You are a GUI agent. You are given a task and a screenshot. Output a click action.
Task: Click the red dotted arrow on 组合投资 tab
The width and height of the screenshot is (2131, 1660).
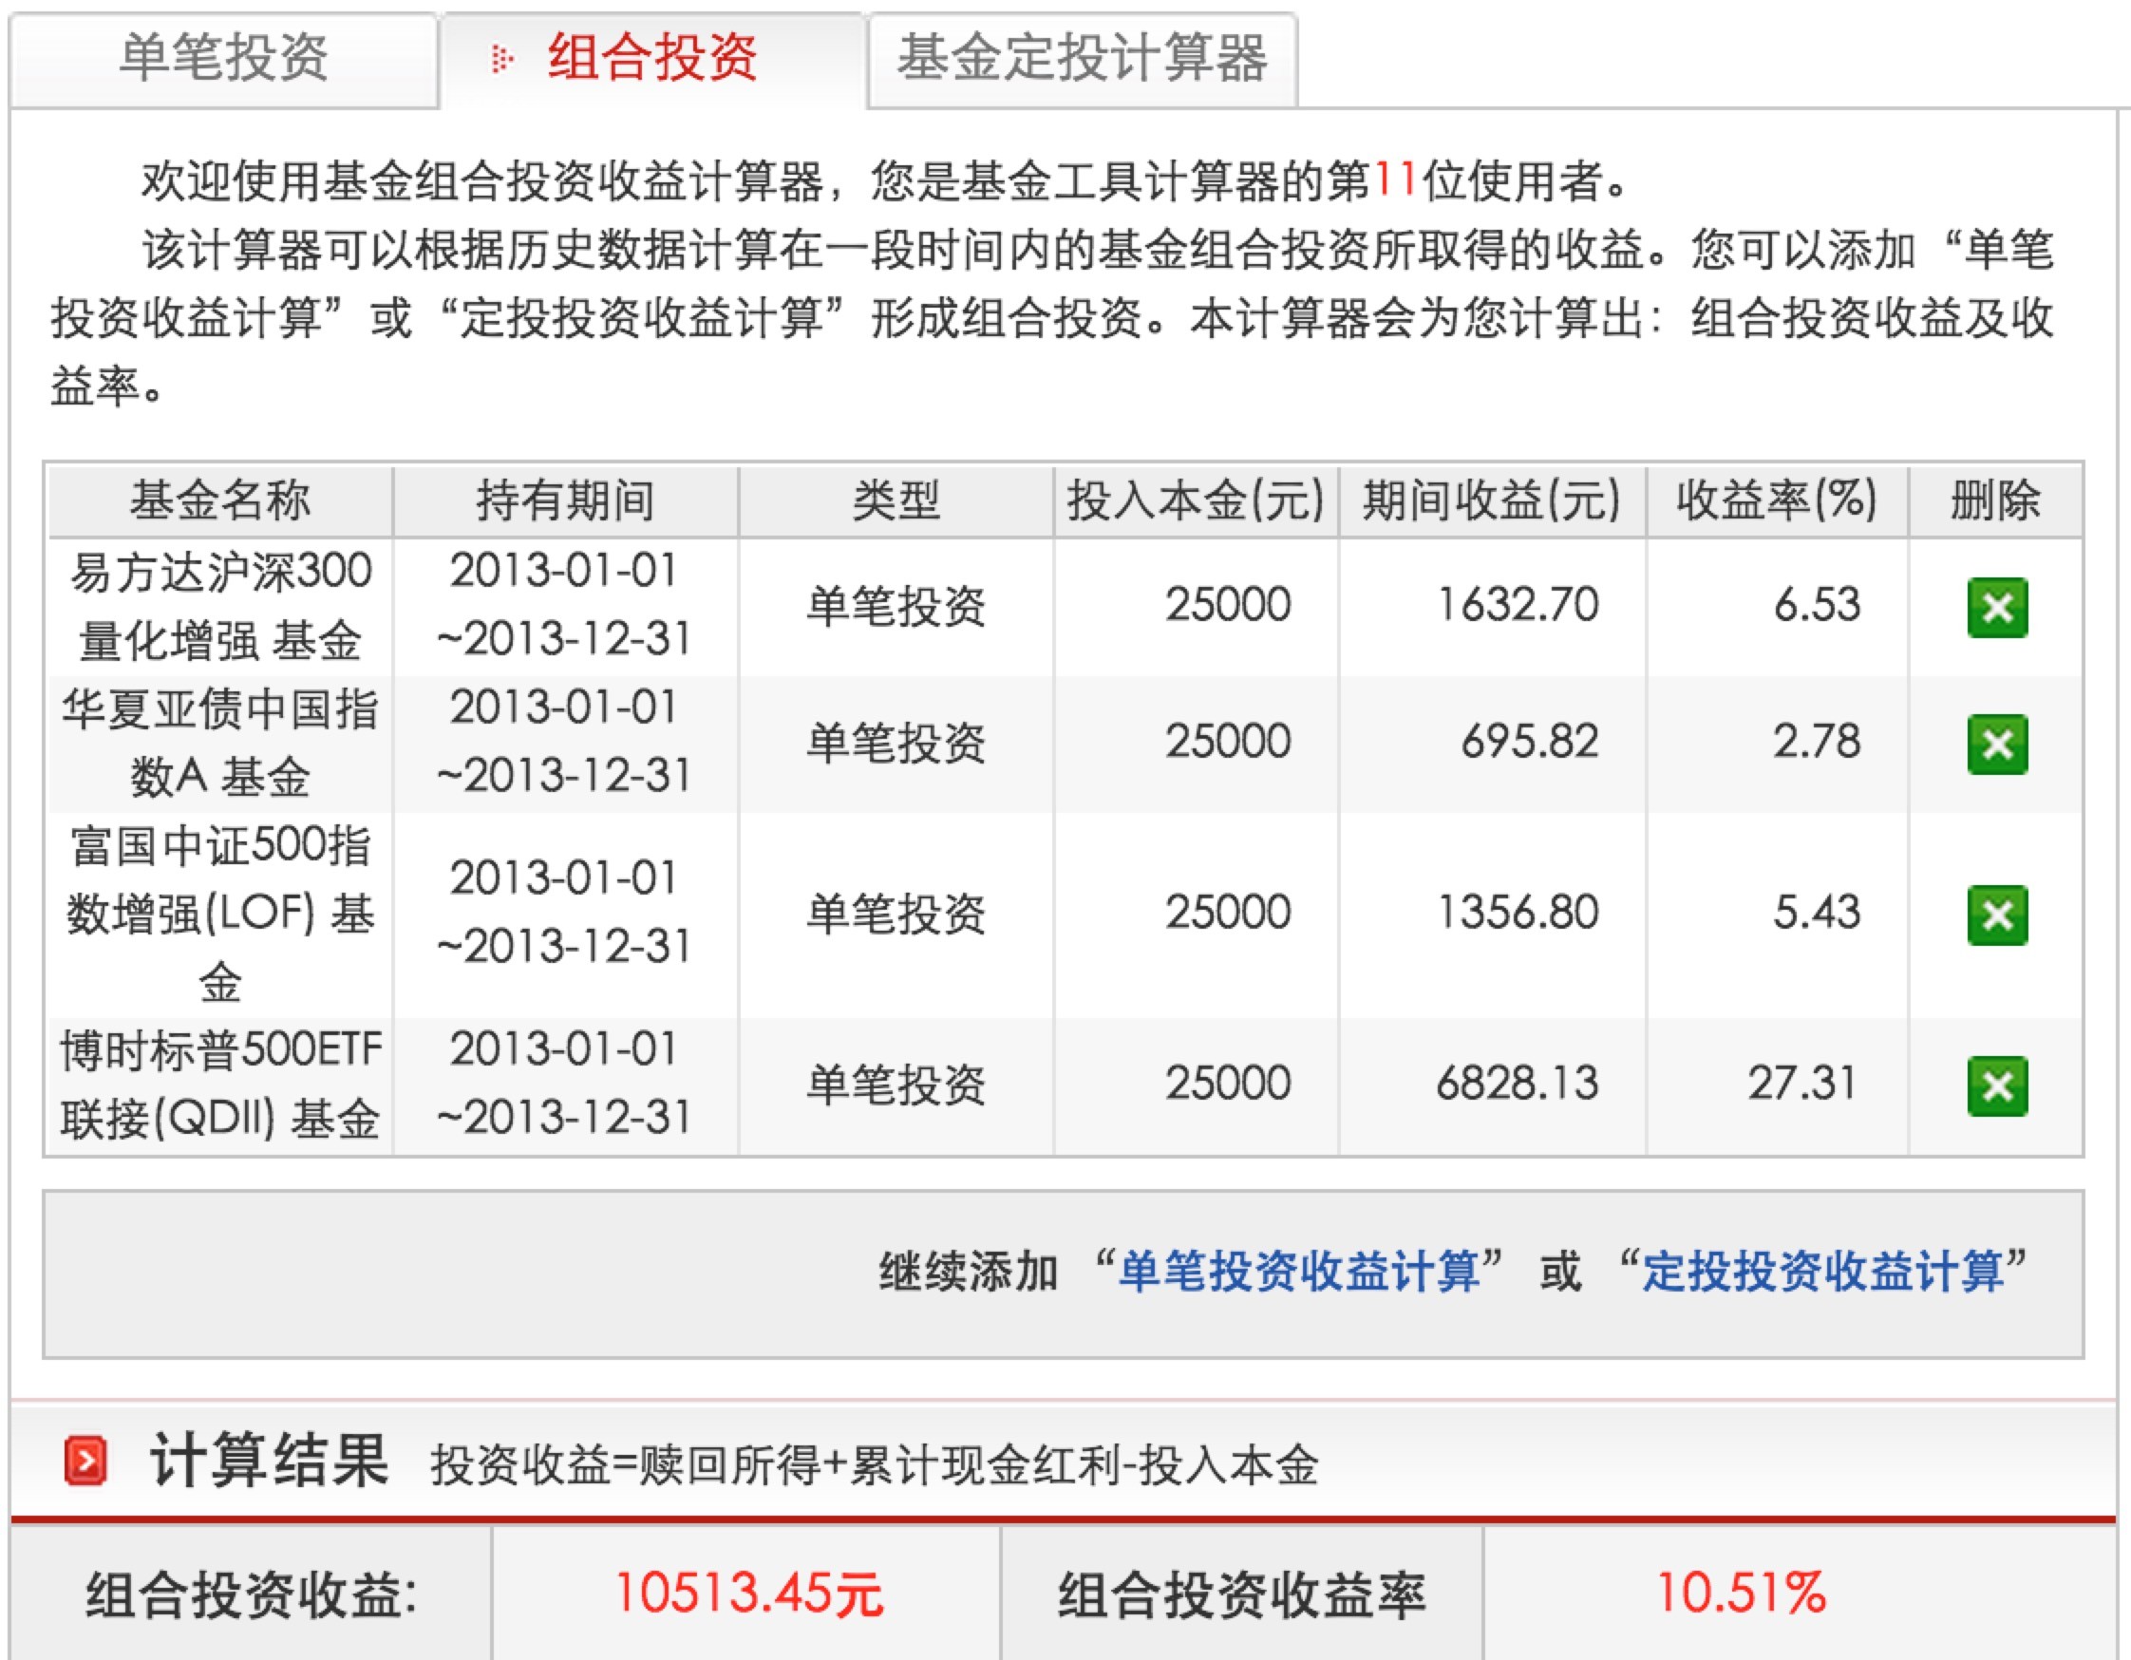pyautogui.click(x=501, y=59)
